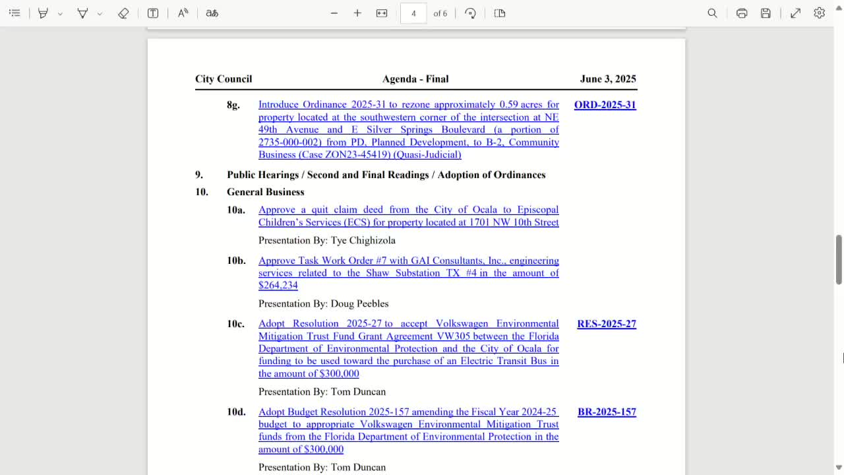
Task: Click the page number input field
Action: pyautogui.click(x=413, y=13)
